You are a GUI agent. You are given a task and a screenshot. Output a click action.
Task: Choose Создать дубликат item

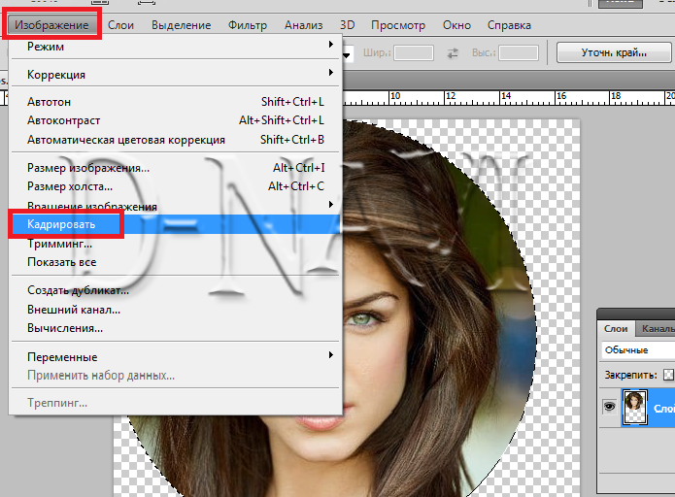pyautogui.click(x=176, y=290)
